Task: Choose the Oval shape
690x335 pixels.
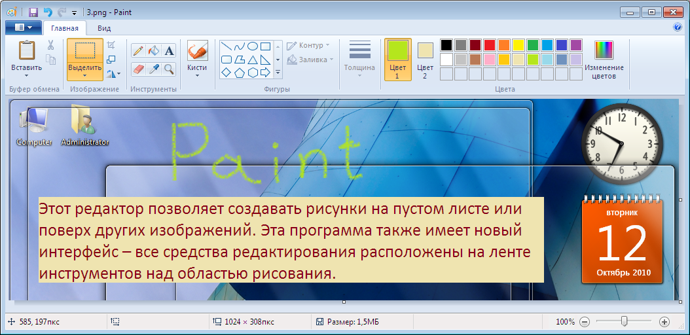Action: coord(253,46)
